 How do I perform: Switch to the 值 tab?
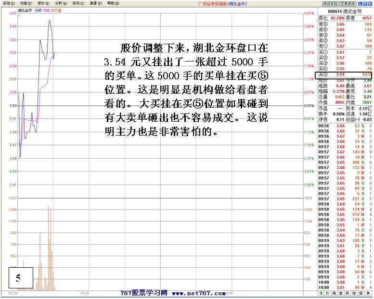pos(360,292)
